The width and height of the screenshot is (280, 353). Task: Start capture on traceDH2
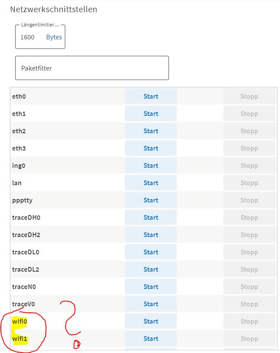pos(151,235)
